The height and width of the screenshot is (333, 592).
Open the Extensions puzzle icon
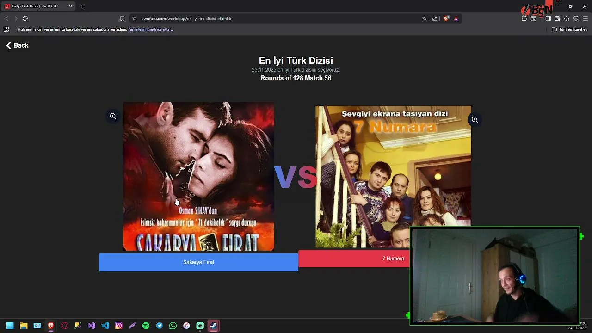[x=524, y=18]
